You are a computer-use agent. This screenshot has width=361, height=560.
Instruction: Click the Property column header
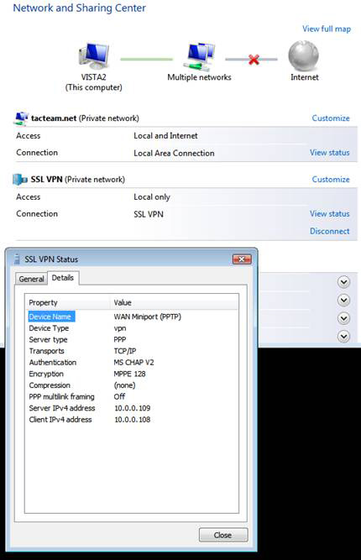(x=67, y=302)
